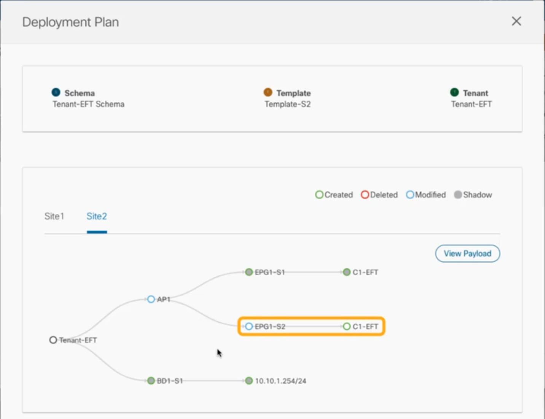The height and width of the screenshot is (419, 545).
Task: Click the blue Schema icon
Action: click(x=56, y=92)
